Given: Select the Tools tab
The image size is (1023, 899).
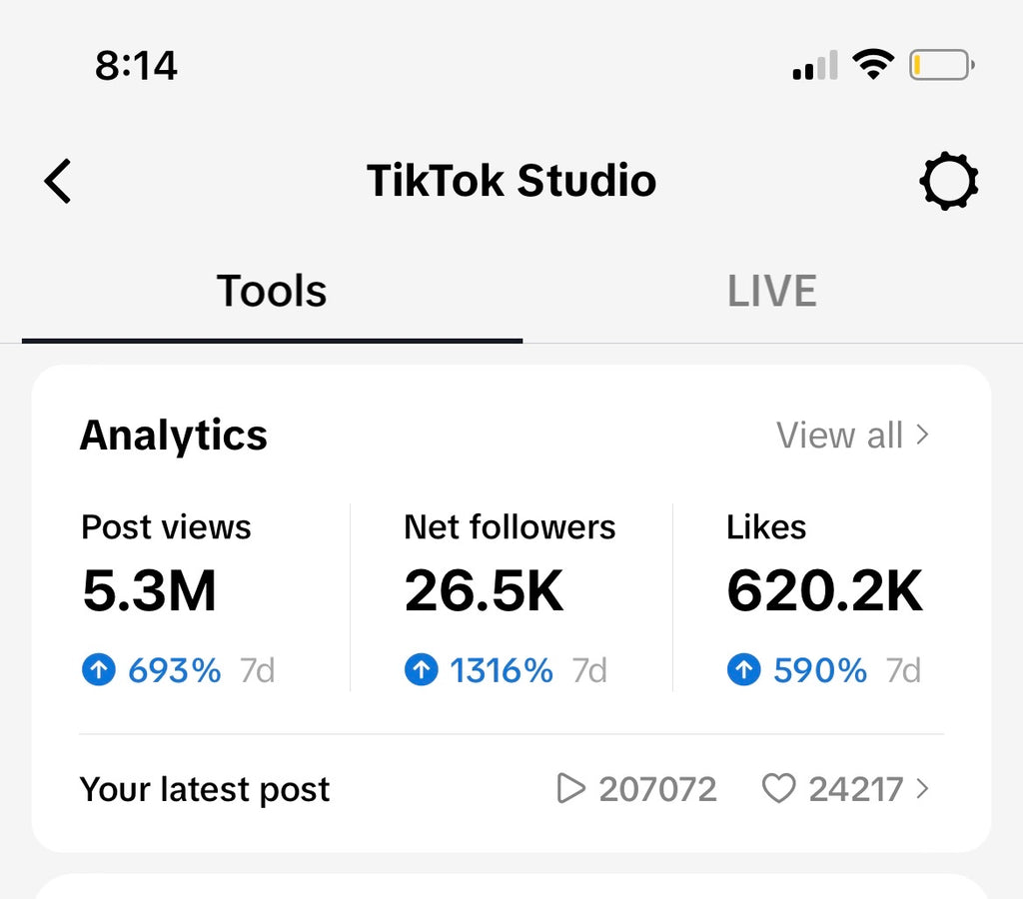Looking at the screenshot, I should pyautogui.click(x=271, y=291).
